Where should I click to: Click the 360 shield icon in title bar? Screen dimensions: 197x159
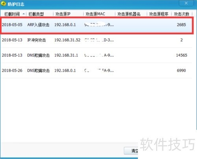coord(3,4)
